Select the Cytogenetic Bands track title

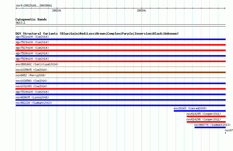click(31, 19)
